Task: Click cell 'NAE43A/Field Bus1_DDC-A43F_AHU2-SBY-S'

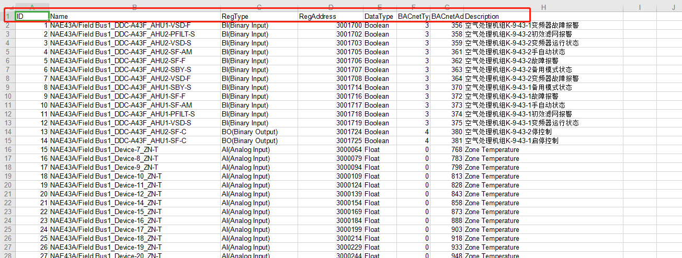Action: [x=135, y=69]
